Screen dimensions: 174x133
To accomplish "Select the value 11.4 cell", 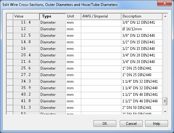I will [26, 23].
